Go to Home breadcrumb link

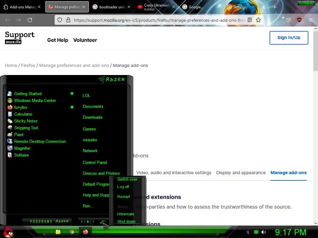coord(11,65)
